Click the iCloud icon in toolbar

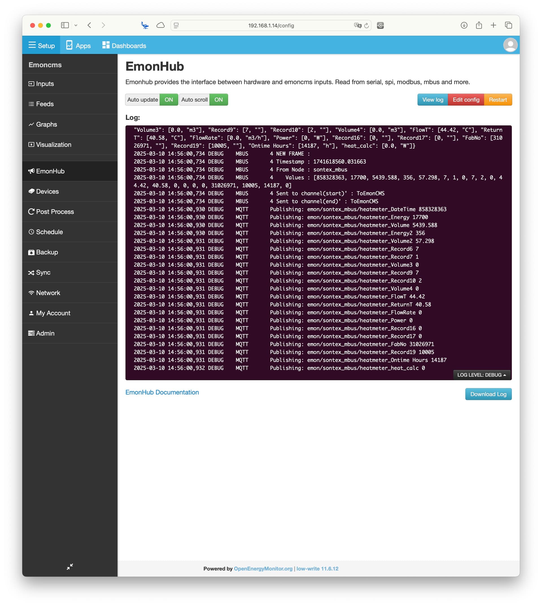161,25
